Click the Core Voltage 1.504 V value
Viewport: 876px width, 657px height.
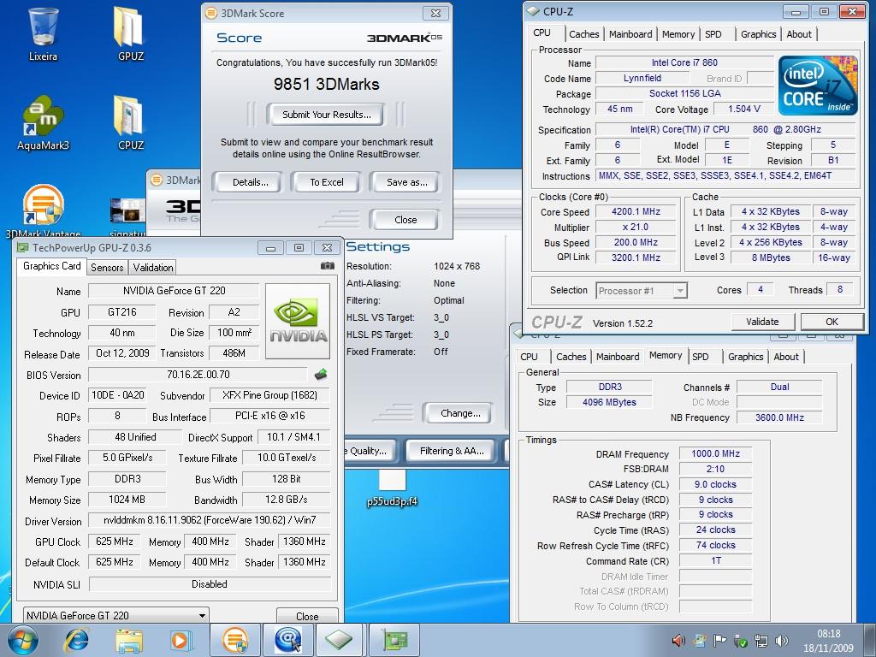(x=743, y=109)
